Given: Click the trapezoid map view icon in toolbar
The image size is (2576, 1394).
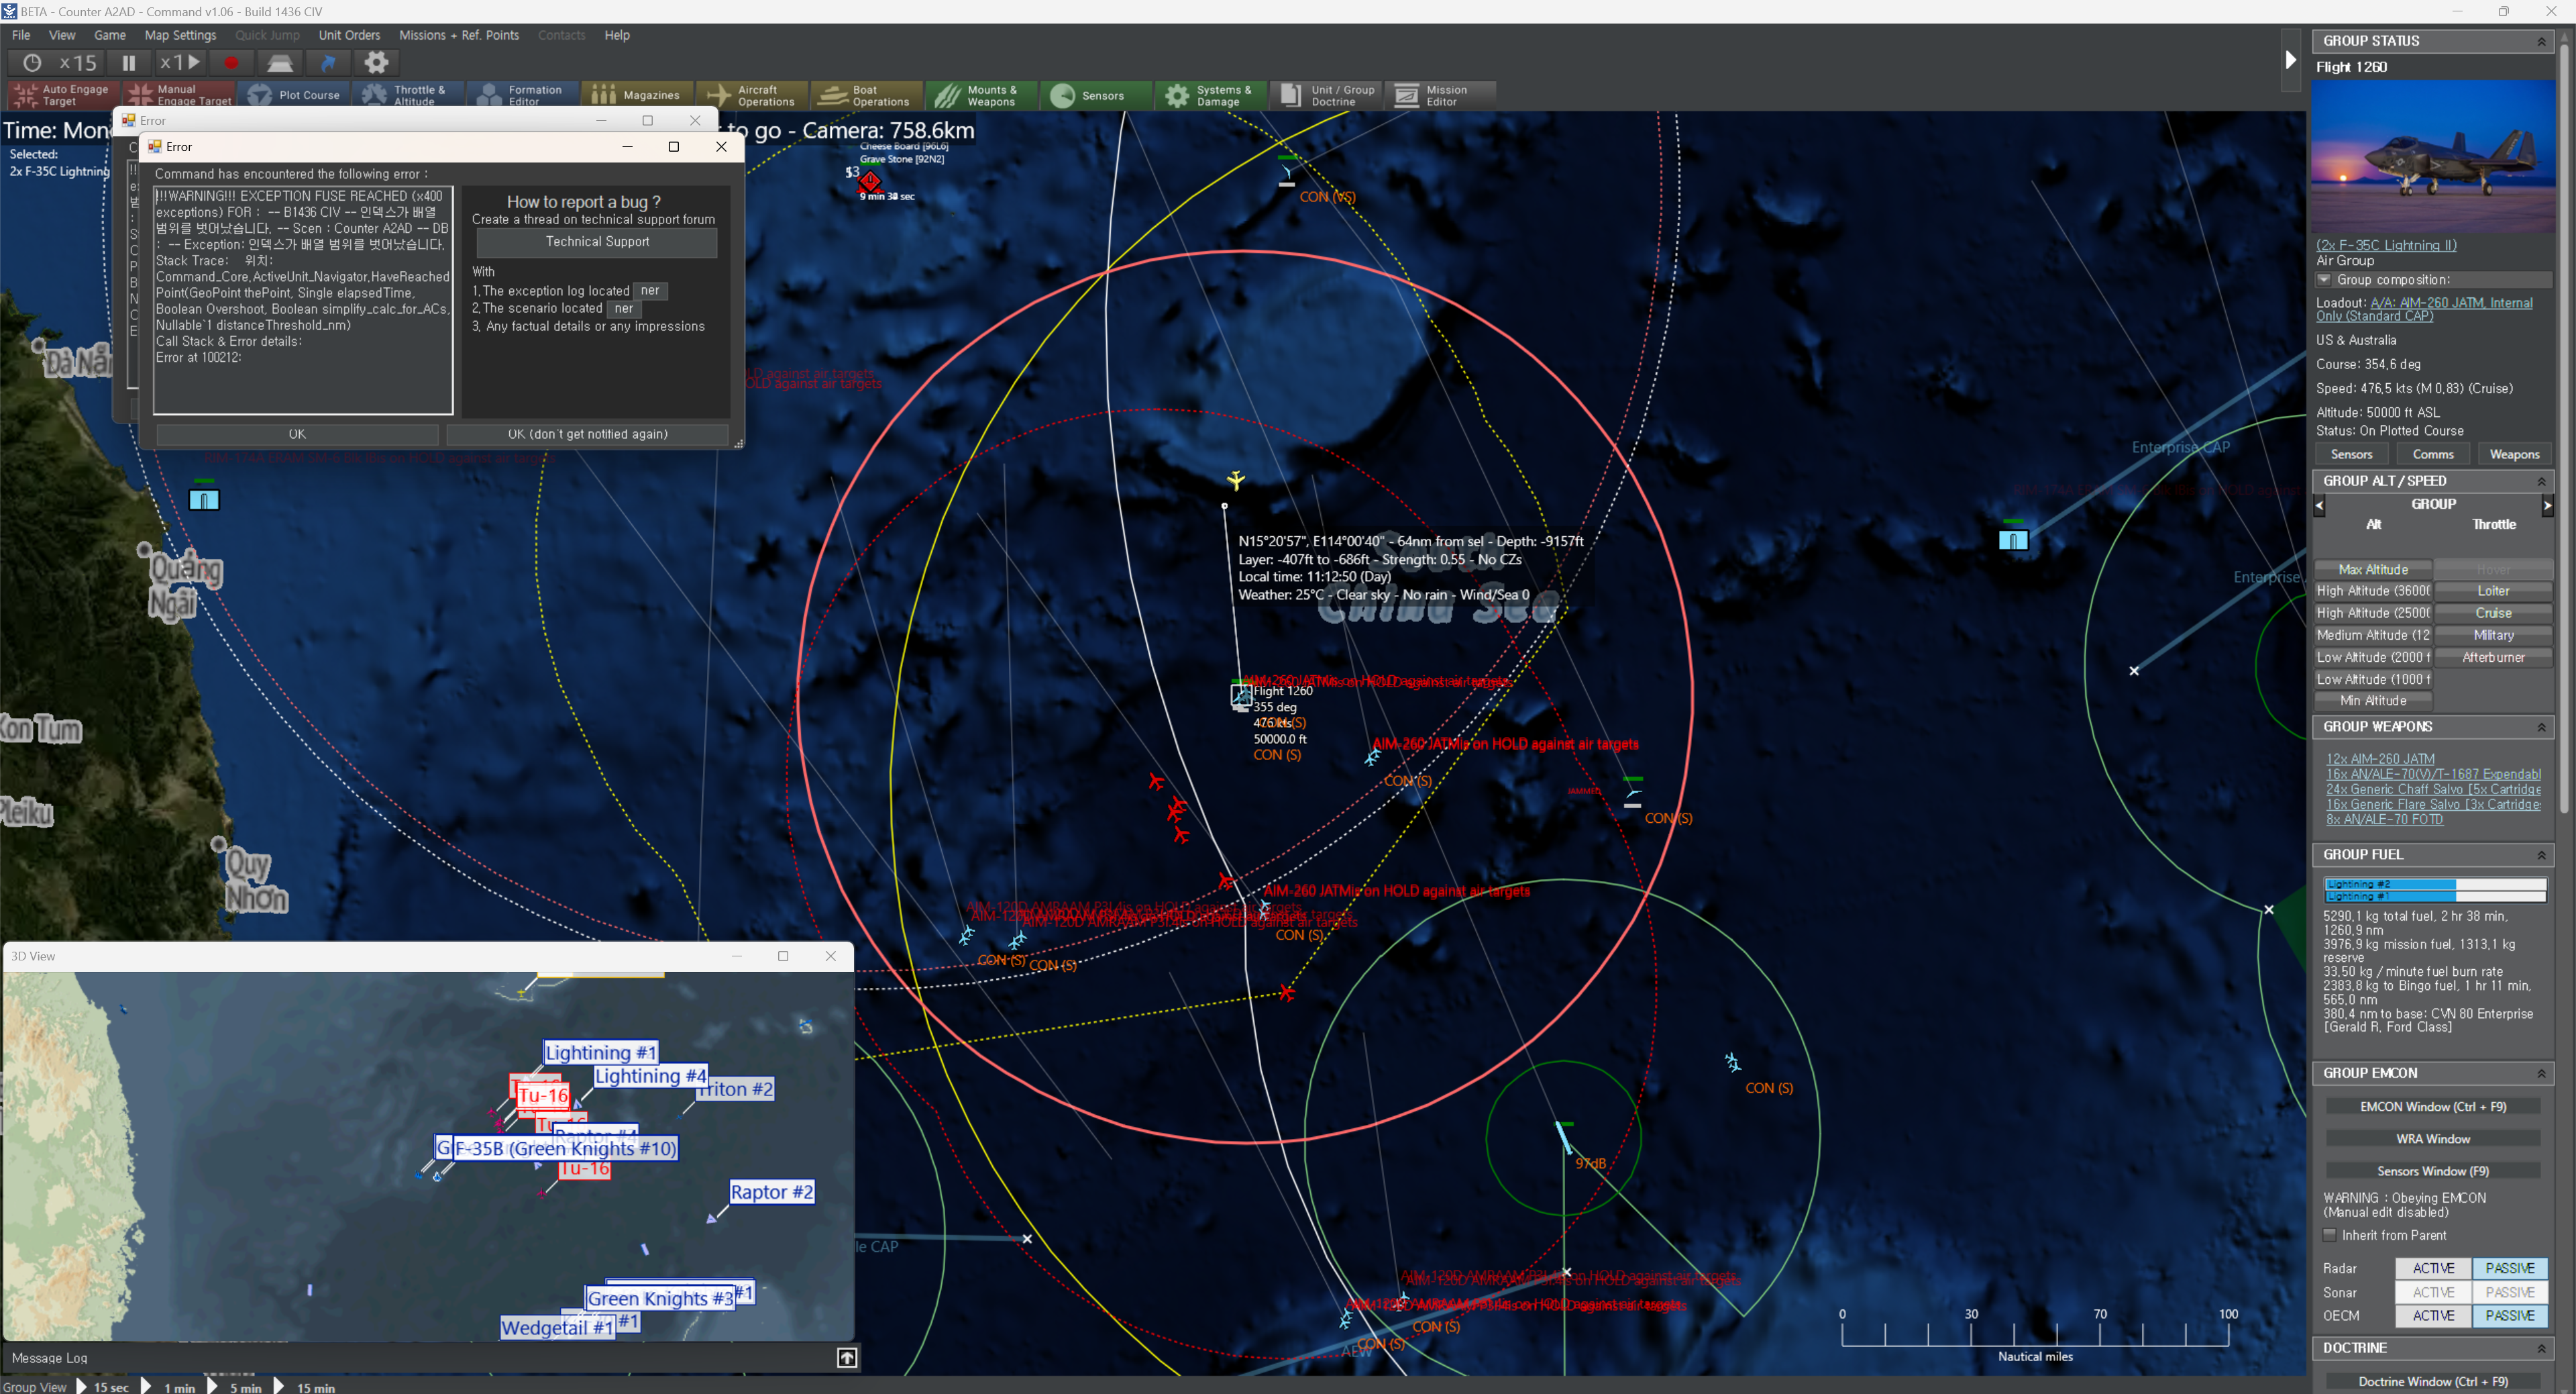Looking at the screenshot, I should click(280, 63).
